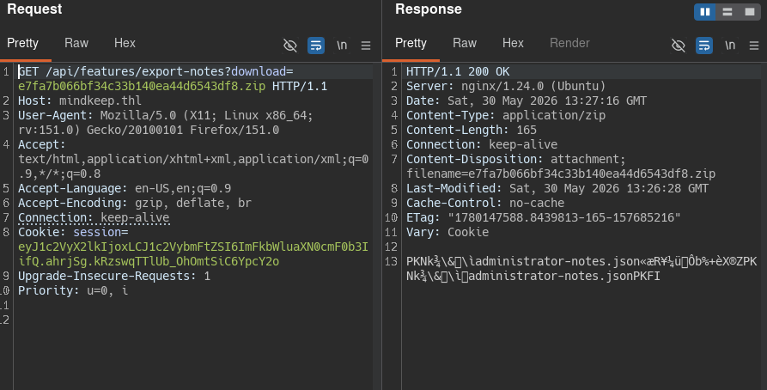Switch to Response Hex tab
This screenshot has width=767, height=390.
pyautogui.click(x=513, y=43)
